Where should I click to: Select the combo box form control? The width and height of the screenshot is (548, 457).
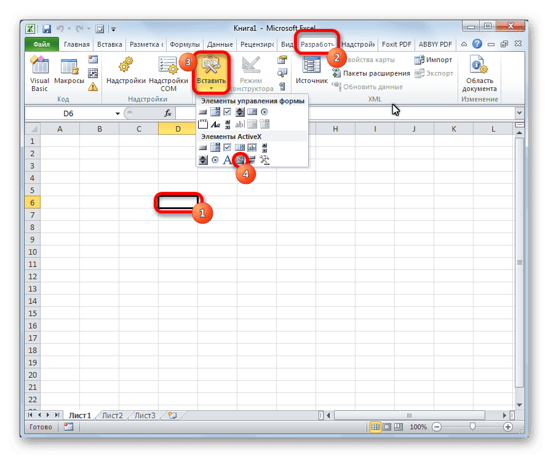(x=214, y=111)
